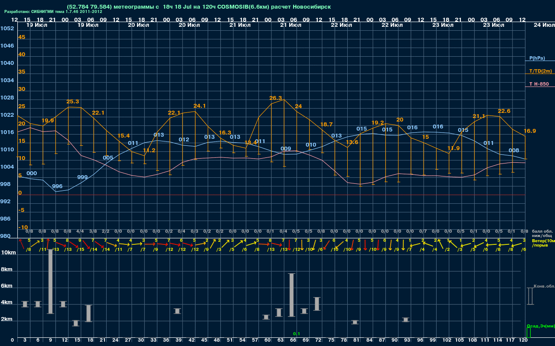Image resolution: width=555 pixels, height=346 pixels.
Task: Select the 996 pressure minimum value
Action: click(57, 186)
